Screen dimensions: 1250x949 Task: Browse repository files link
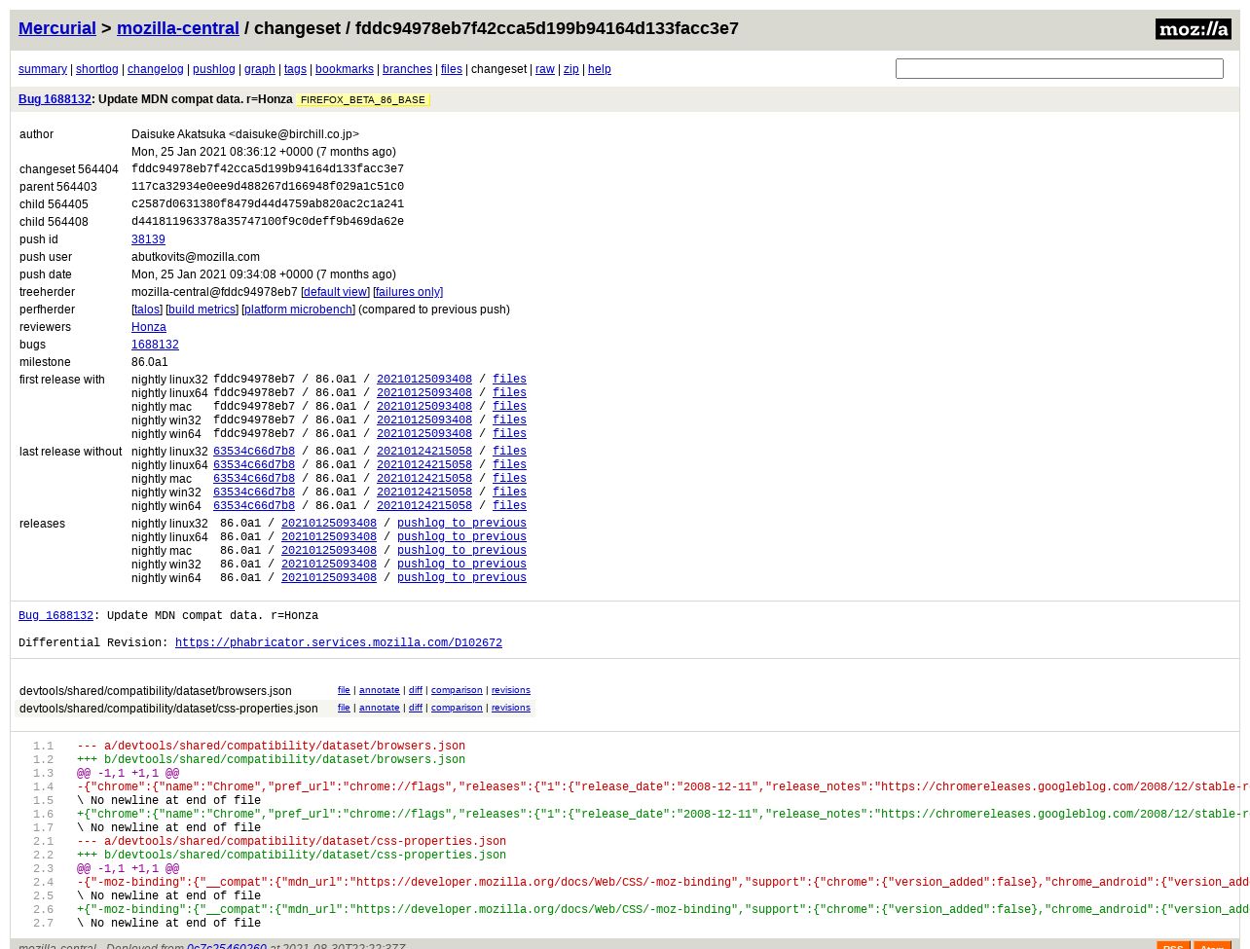[452, 69]
